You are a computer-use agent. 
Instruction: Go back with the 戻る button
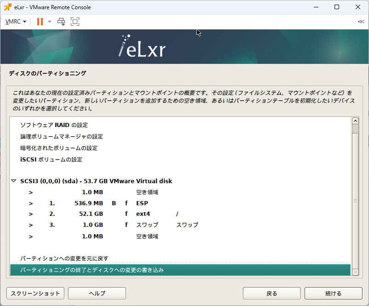coord(272,293)
